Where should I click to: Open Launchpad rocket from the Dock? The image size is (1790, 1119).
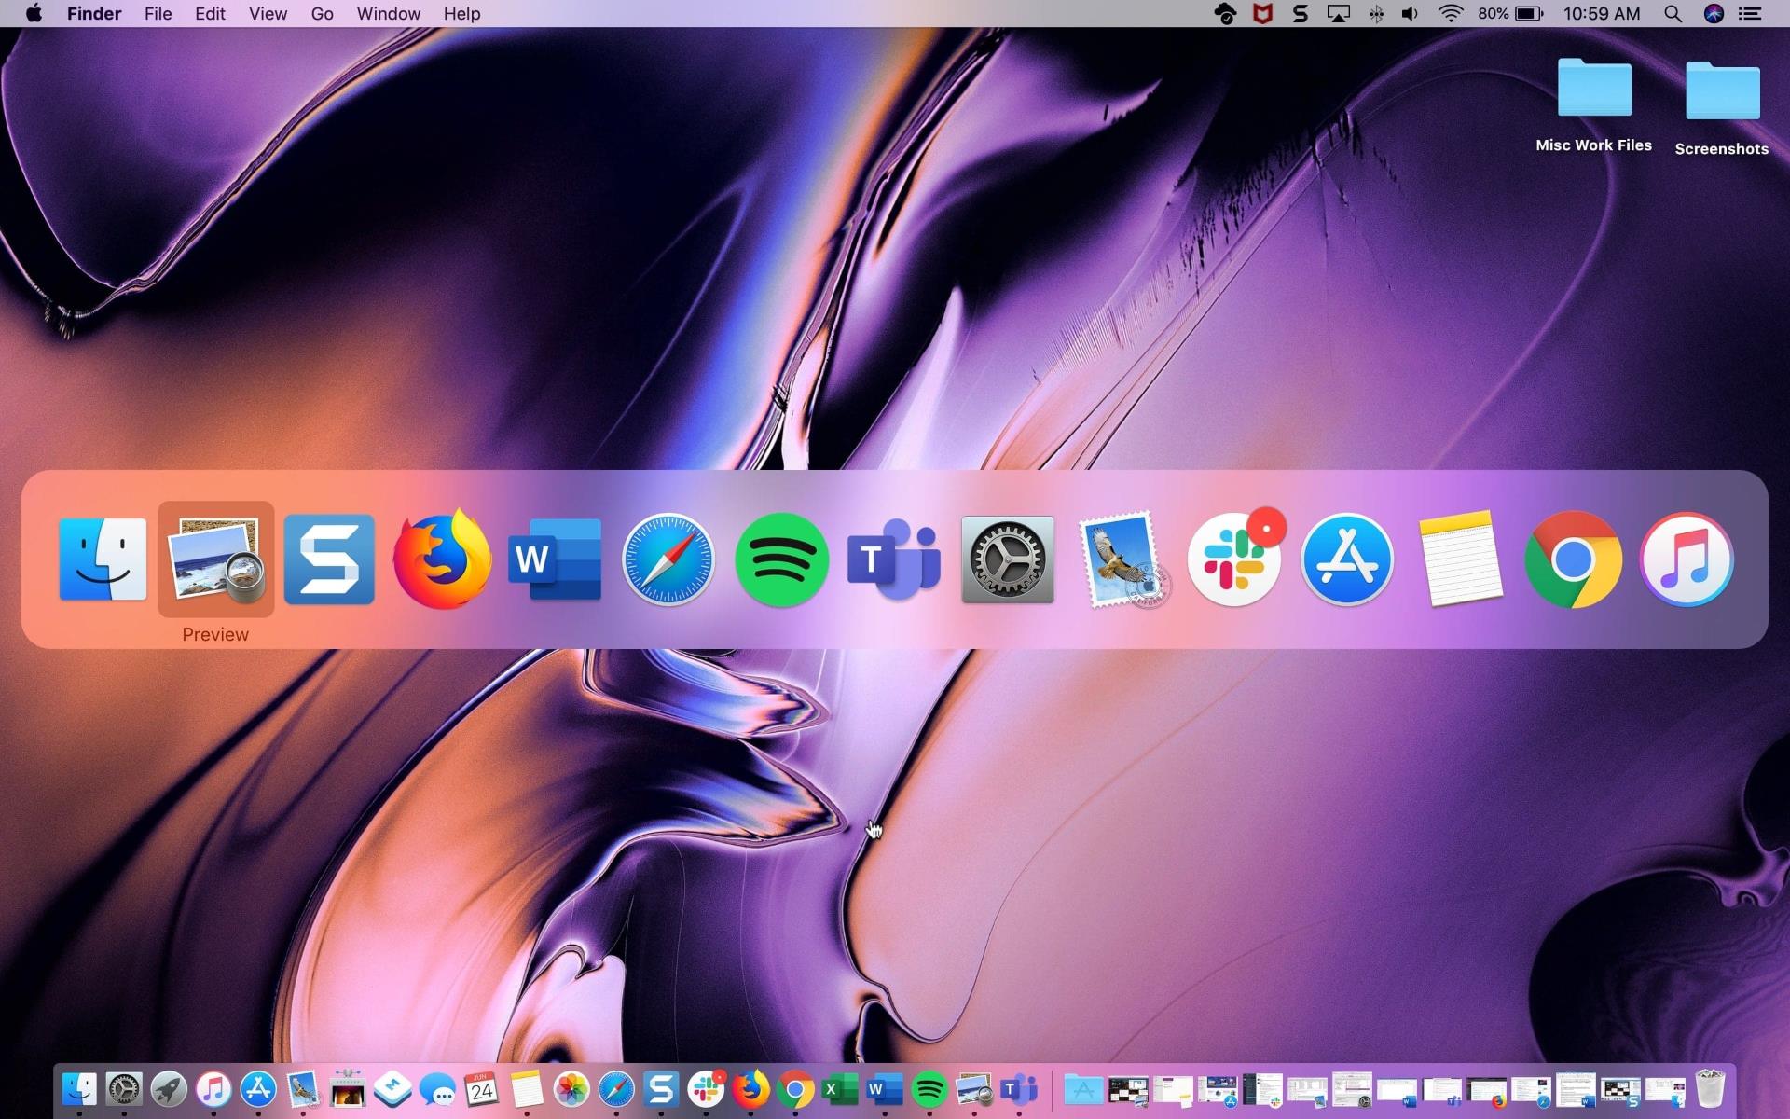[x=169, y=1089]
